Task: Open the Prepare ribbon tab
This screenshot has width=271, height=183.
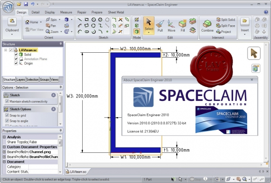Action: coord(97,12)
